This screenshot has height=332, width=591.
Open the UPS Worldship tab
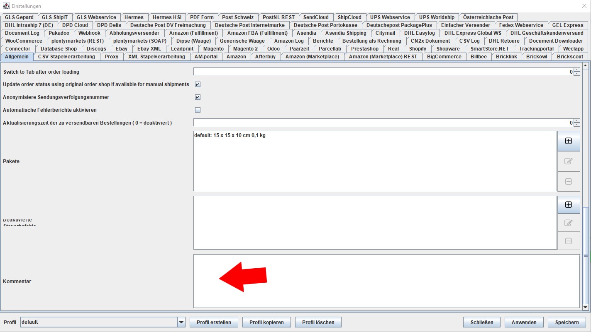437,17
